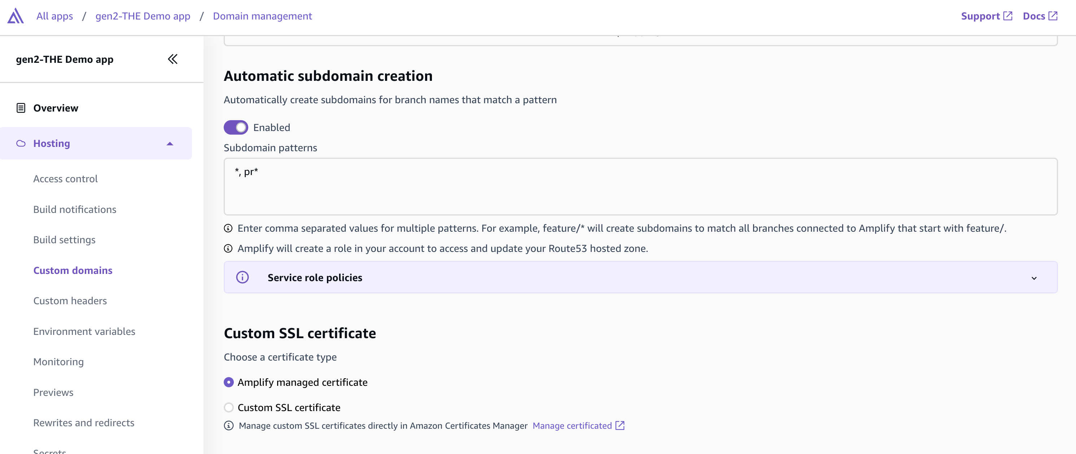
Task: Click the Subdomain patterns text field
Action: (x=640, y=186)
